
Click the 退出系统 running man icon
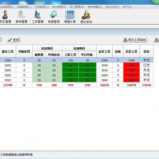[x=86, y=15]
